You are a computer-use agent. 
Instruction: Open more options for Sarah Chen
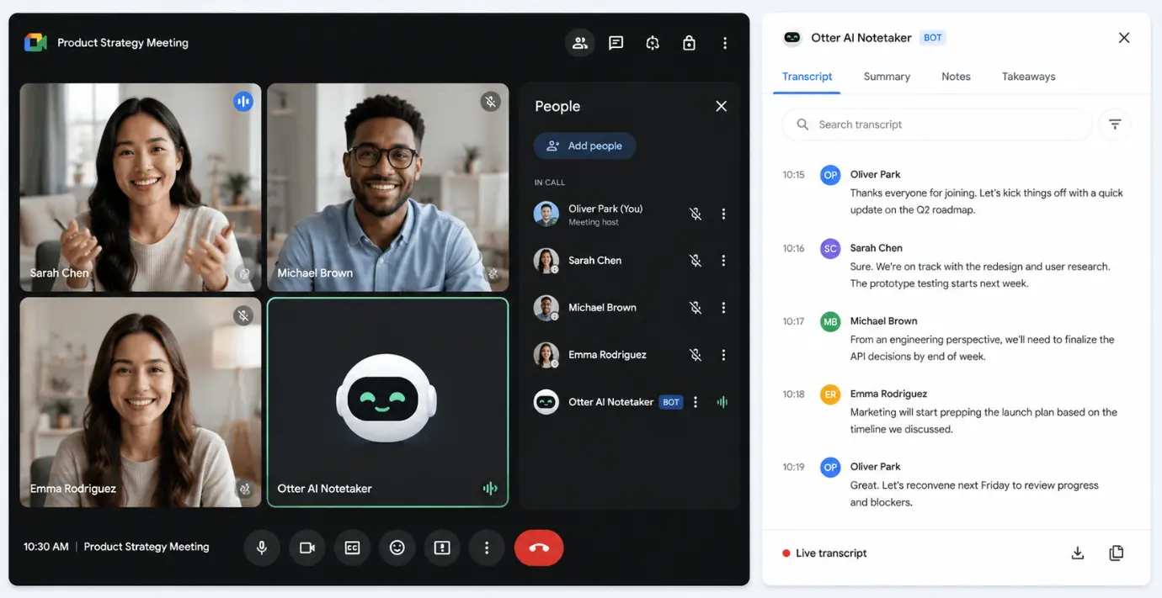pos(723,261)
